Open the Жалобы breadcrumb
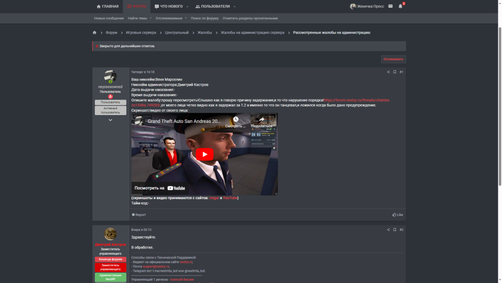The height and width of the screenshot is (283, 502). [205, 33]
